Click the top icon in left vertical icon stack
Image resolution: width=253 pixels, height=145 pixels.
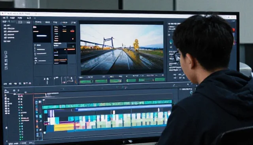click(x=6, y=52)
